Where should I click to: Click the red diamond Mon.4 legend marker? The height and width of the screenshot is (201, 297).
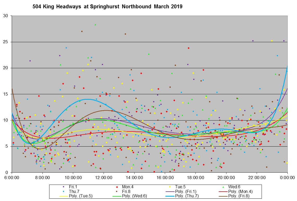(x=117, y=187)
